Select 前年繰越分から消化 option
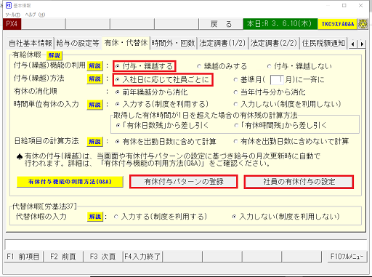Viewport: 372px width, 277px height. (151, 92)
